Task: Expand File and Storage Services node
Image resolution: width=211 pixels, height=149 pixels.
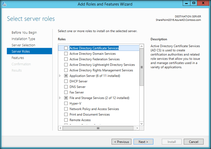Action: tap(60, 98)
